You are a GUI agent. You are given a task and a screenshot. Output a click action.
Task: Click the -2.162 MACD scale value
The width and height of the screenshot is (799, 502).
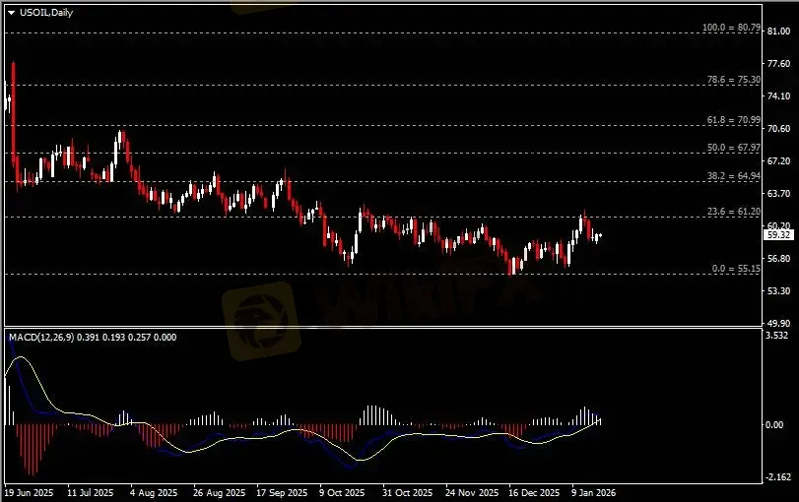(778, 477)
